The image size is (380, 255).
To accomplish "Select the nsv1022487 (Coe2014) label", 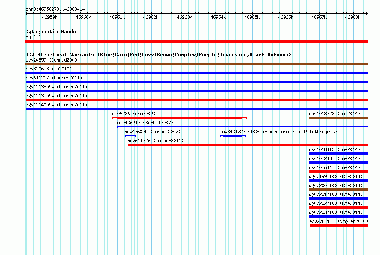I will click(334, 158).
